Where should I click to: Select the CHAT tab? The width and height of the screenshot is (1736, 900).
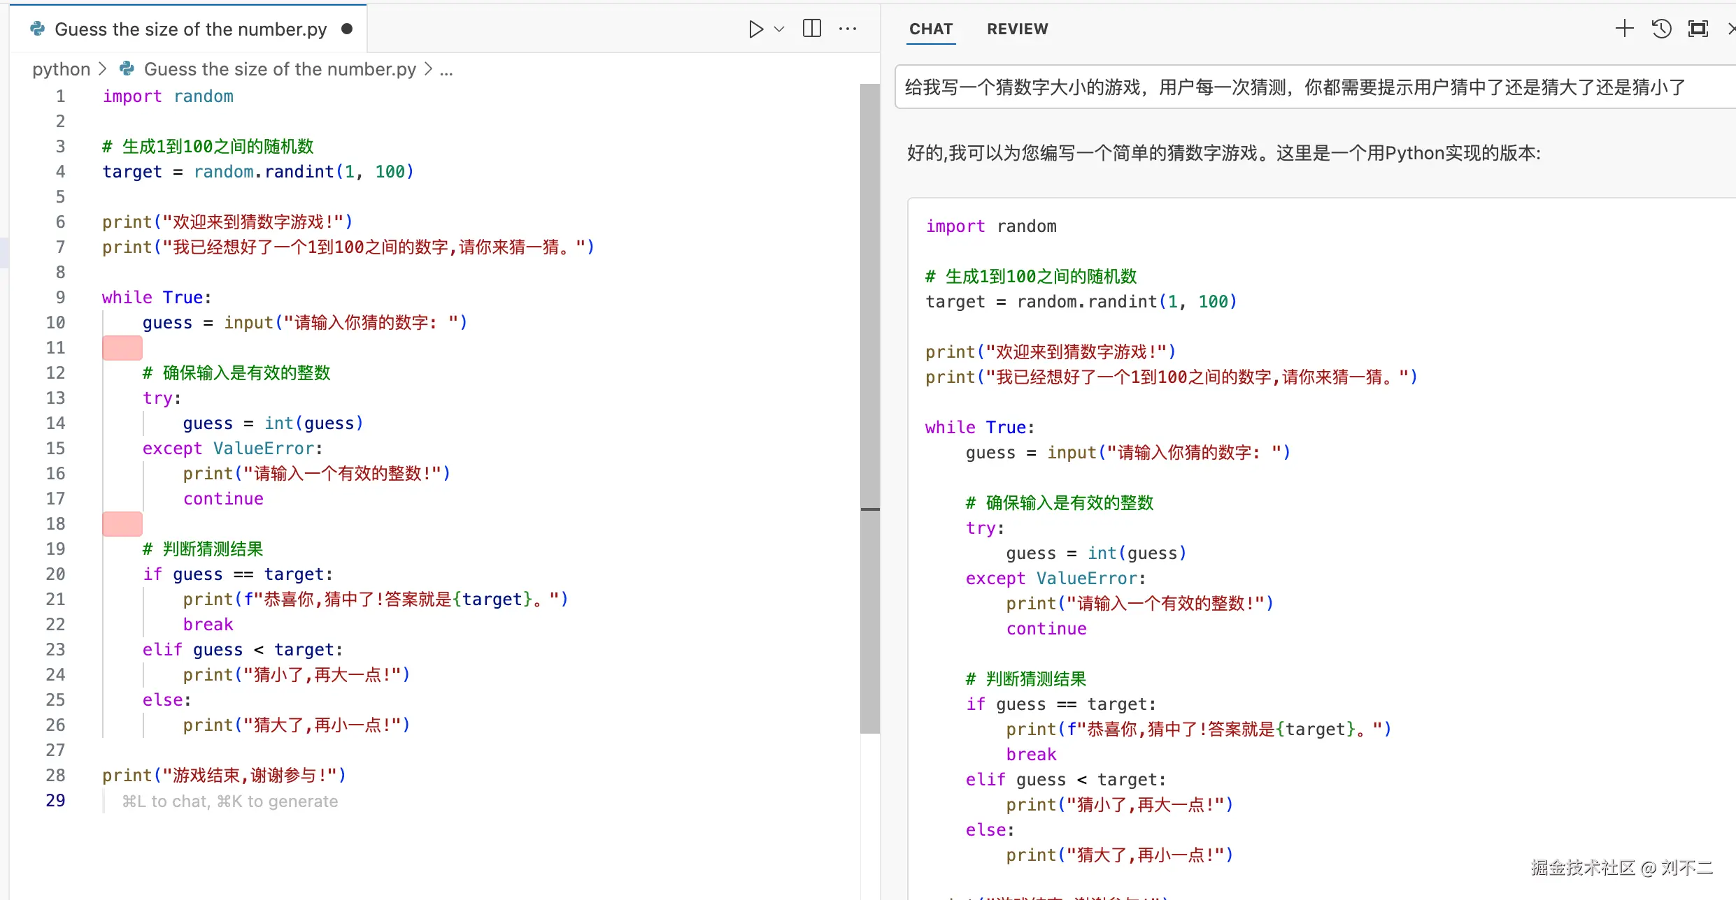tap(931, 29)
